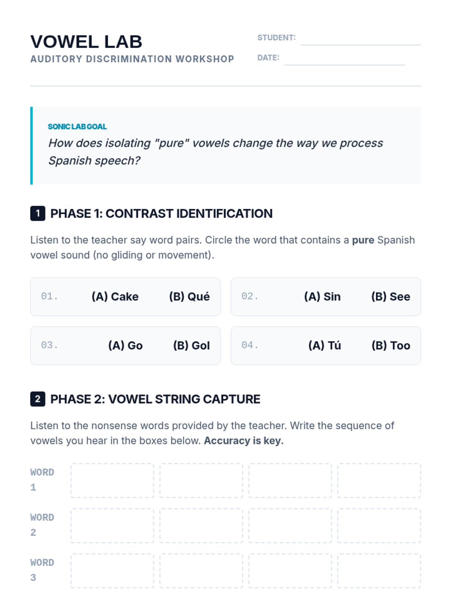This screenshot has width=451, height=602.
Task: Click the Phase 1 number badge
Action: 38,213
